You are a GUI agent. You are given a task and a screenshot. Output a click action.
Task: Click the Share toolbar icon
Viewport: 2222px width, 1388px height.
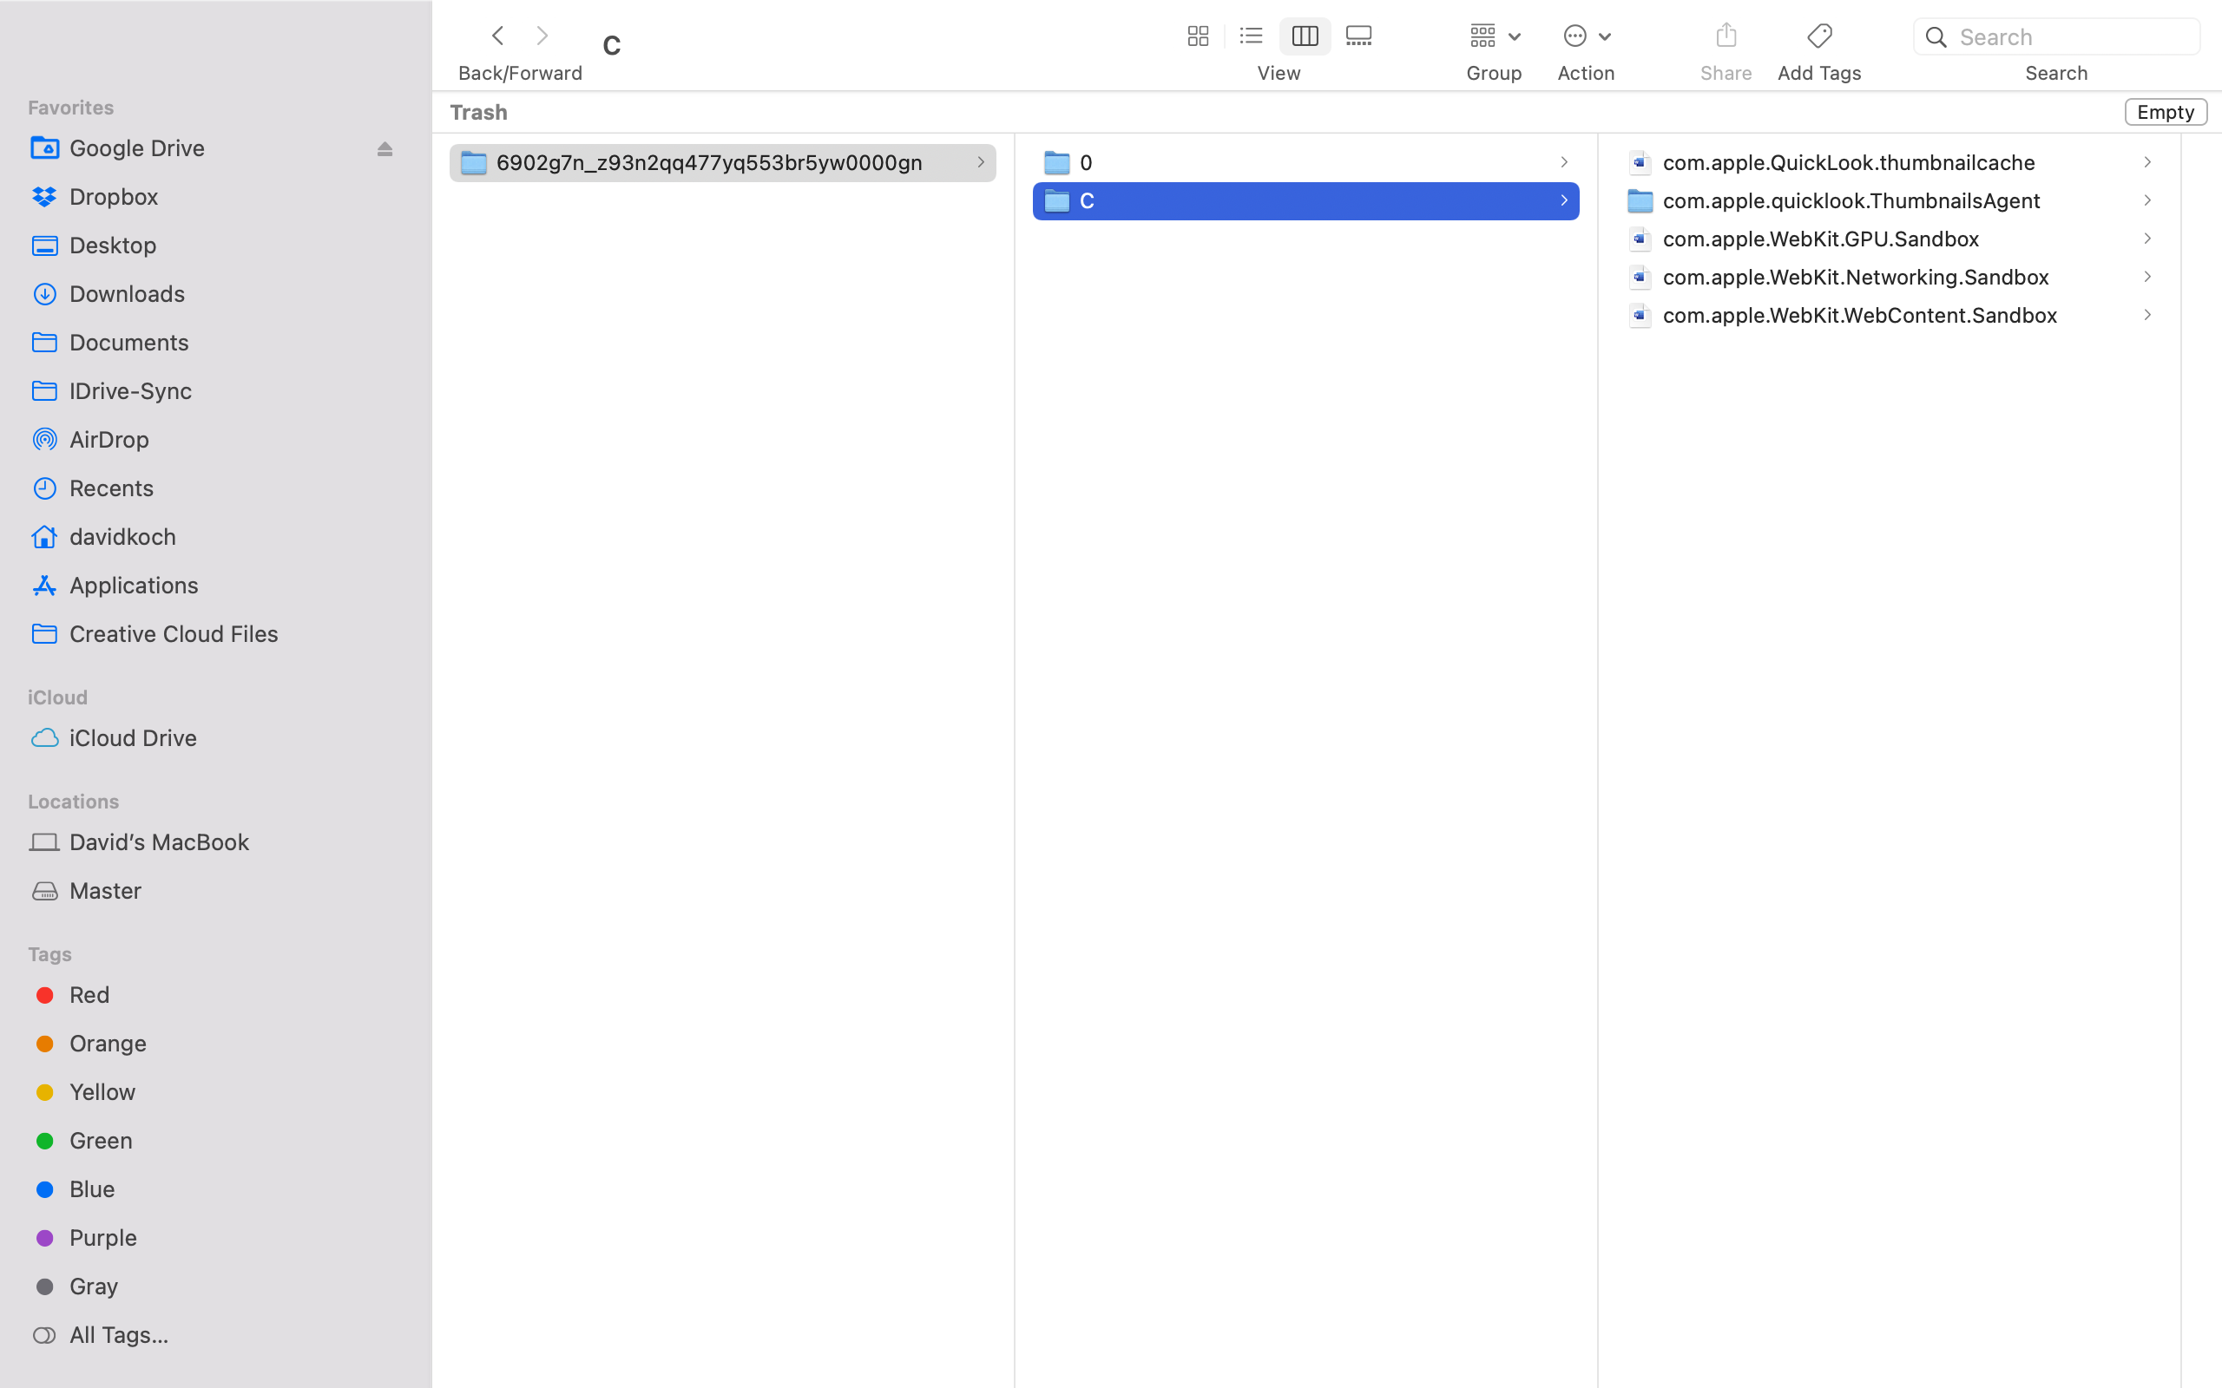click(x=1726, y=36)
